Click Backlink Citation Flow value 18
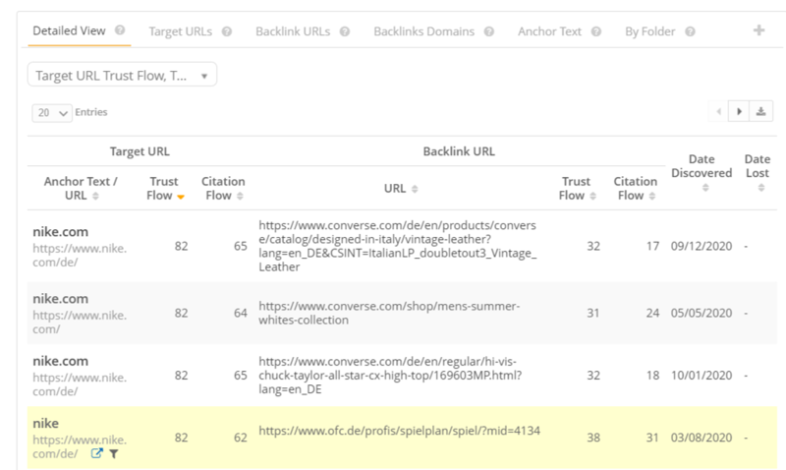The width and height of the screenshot is (786, 470). pyautogui.click(x=652, y=376)
